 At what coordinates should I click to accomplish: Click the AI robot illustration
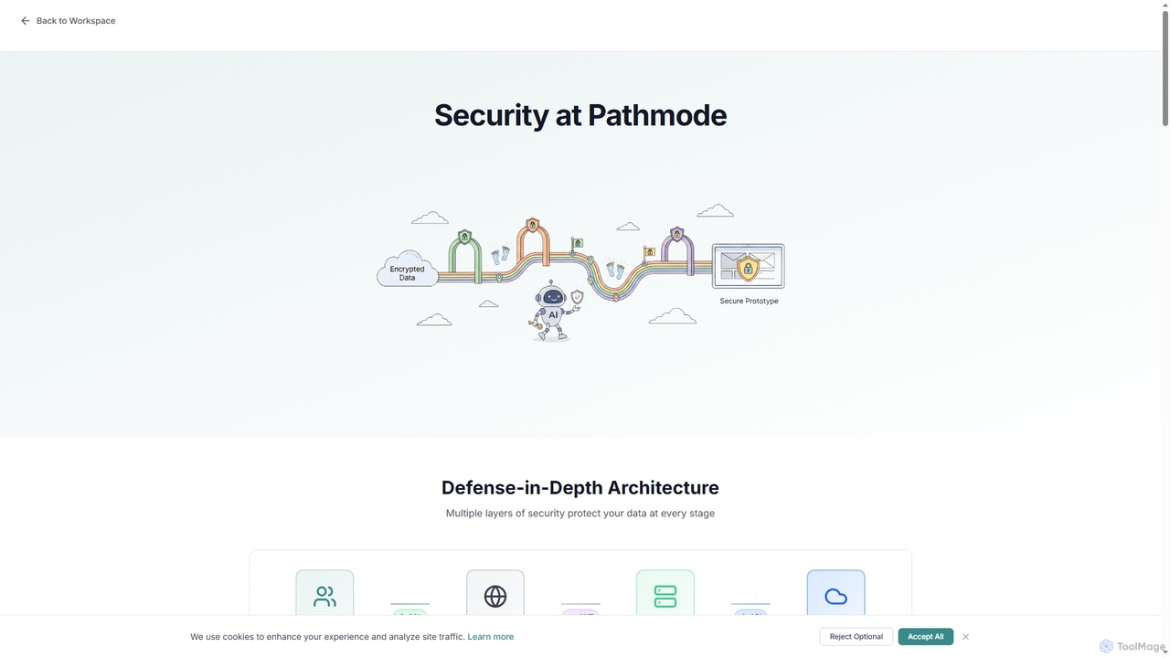pos(552,311)
